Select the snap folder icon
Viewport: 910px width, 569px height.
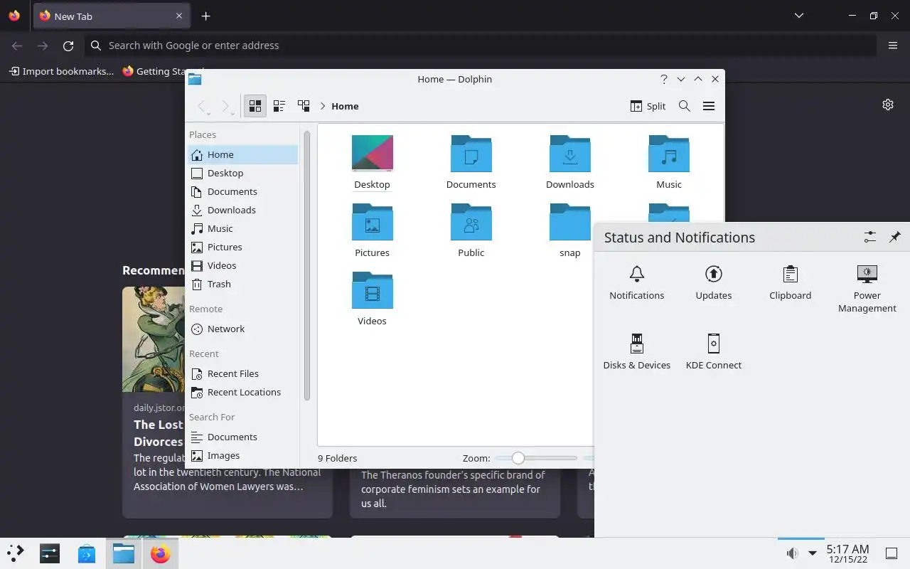570,221
